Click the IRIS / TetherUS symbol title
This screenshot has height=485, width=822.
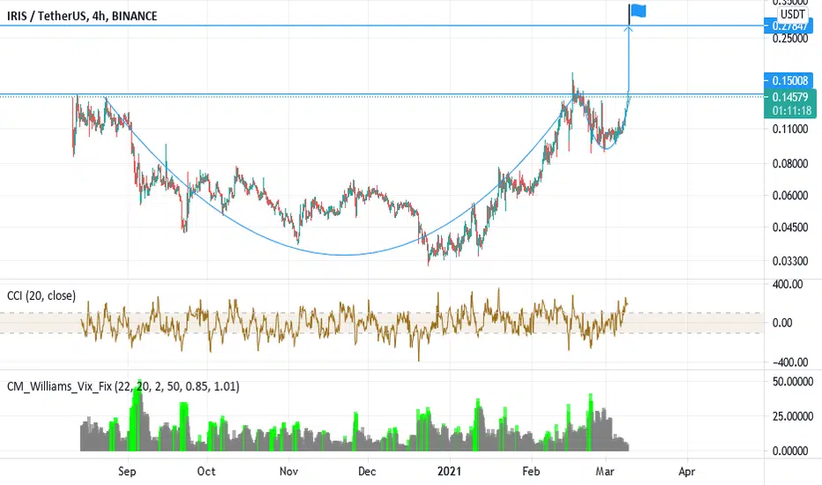(x=82, y=16)
